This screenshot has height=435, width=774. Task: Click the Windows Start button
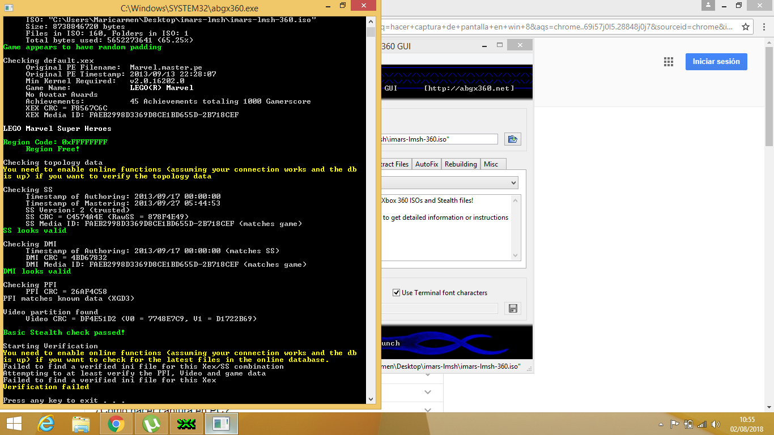(x=14, y=424)
